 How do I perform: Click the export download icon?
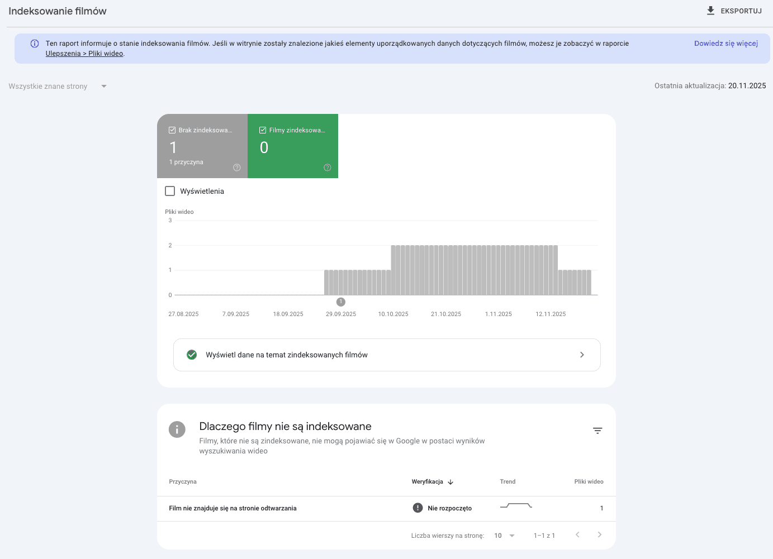tap(710, 11)
